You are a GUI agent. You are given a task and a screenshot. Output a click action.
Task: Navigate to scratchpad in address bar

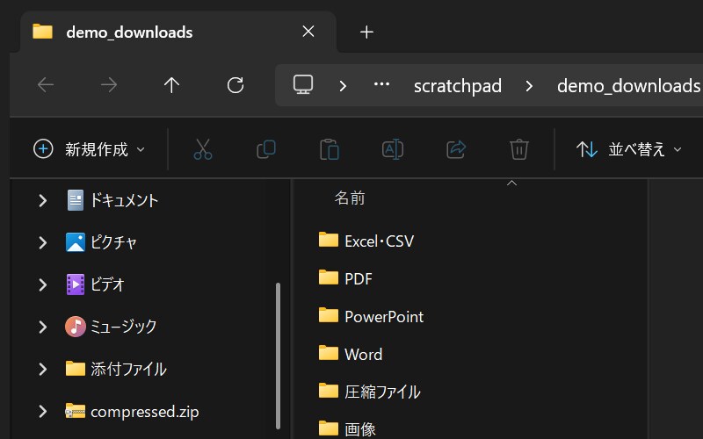(x=457, y=86)
